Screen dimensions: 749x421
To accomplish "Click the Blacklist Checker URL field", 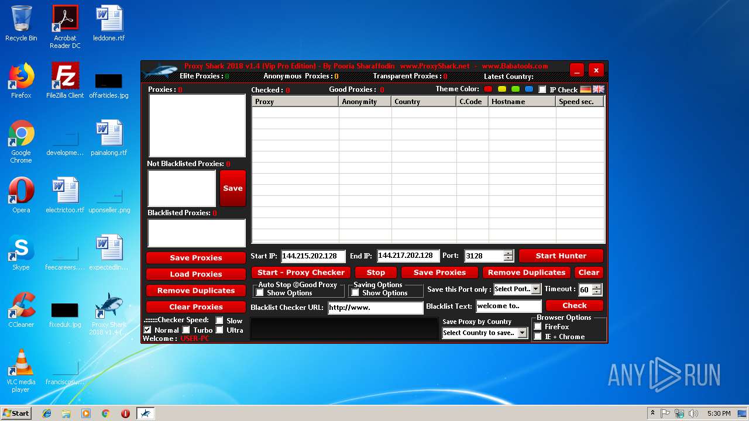I will tap(375, 308).
